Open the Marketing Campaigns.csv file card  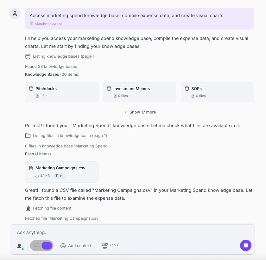coord(61,172)
